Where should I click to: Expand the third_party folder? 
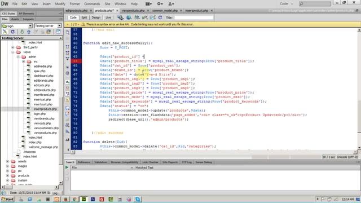(13, 47)
